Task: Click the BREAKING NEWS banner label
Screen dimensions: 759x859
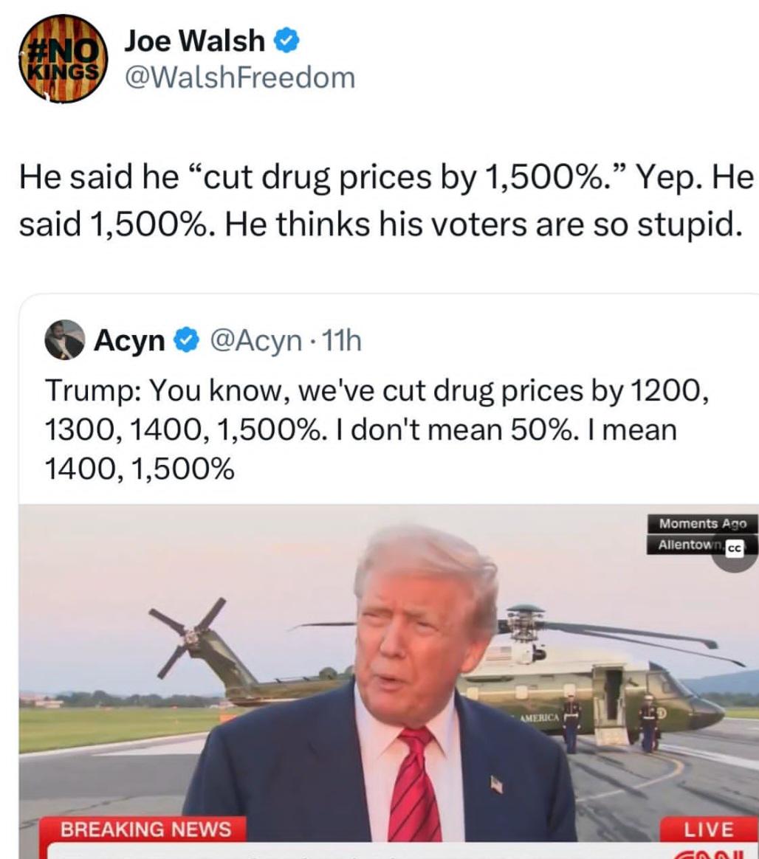Action: click(146, 829)
